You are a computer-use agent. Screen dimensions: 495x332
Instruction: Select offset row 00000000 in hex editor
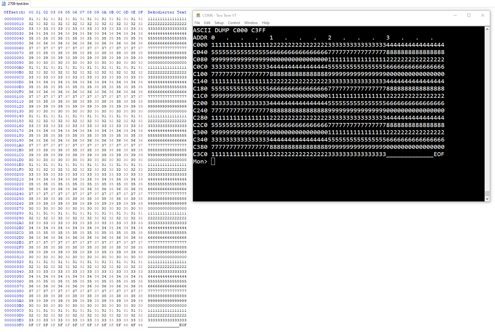[14, 19]
